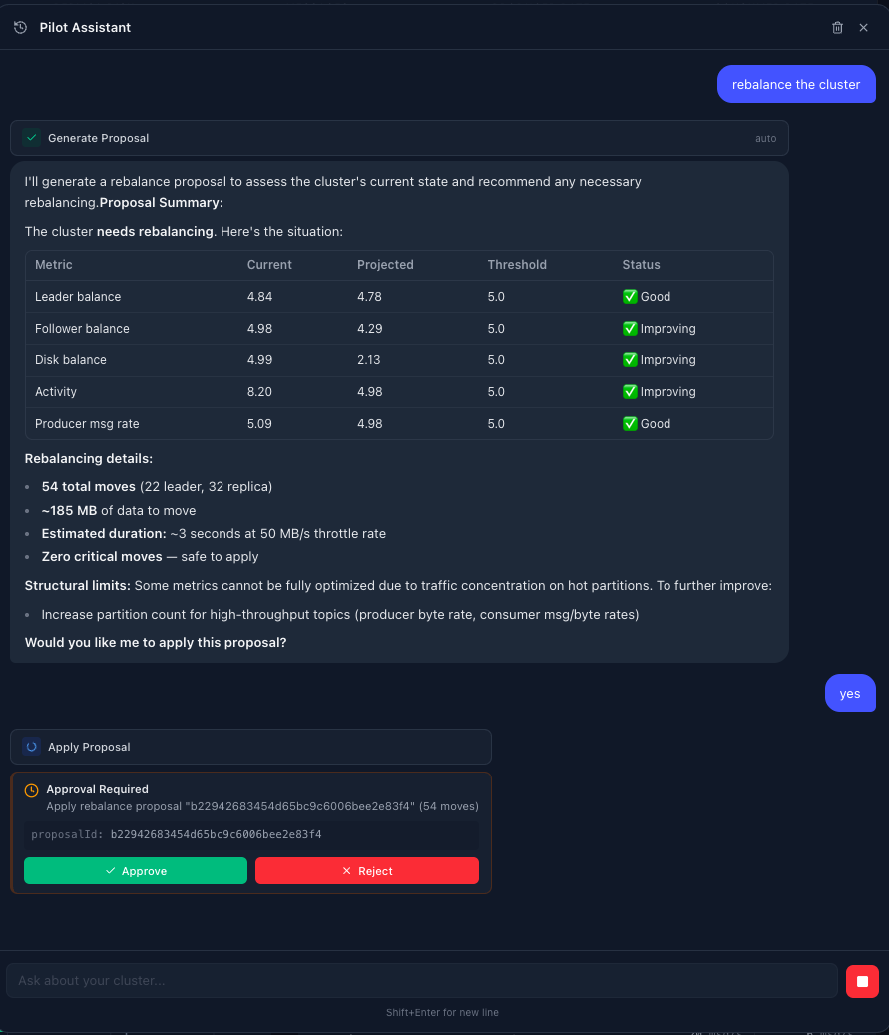
Task: Click the 'rebalance the cluster' message bubble
Action: (796, 84)
